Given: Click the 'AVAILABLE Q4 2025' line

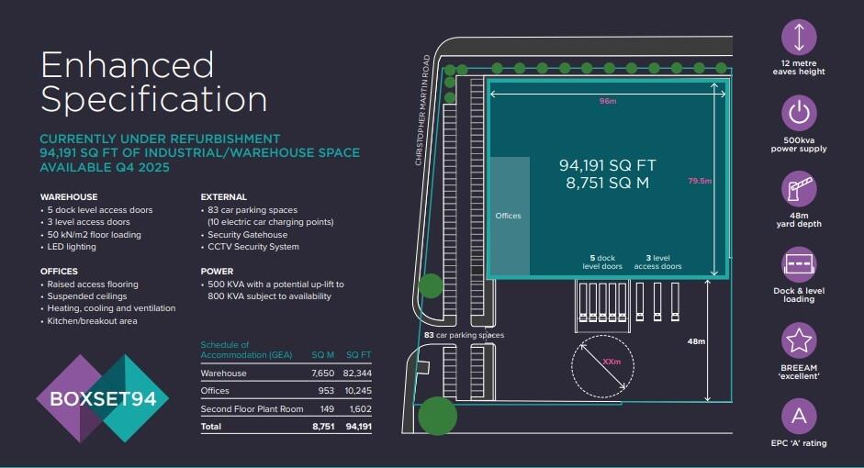Looking at the screenshot, I should click(x=105, y=167).
